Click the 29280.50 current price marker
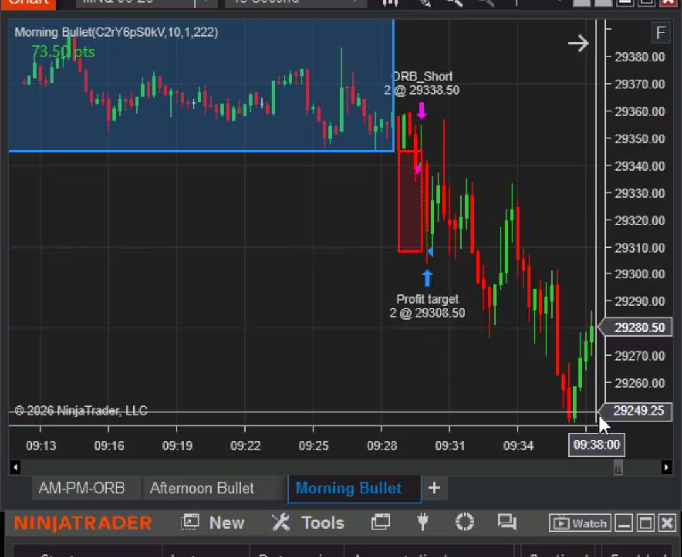This screenshot has width=682, height=557. pyautogui.click(x=635, y=327)
